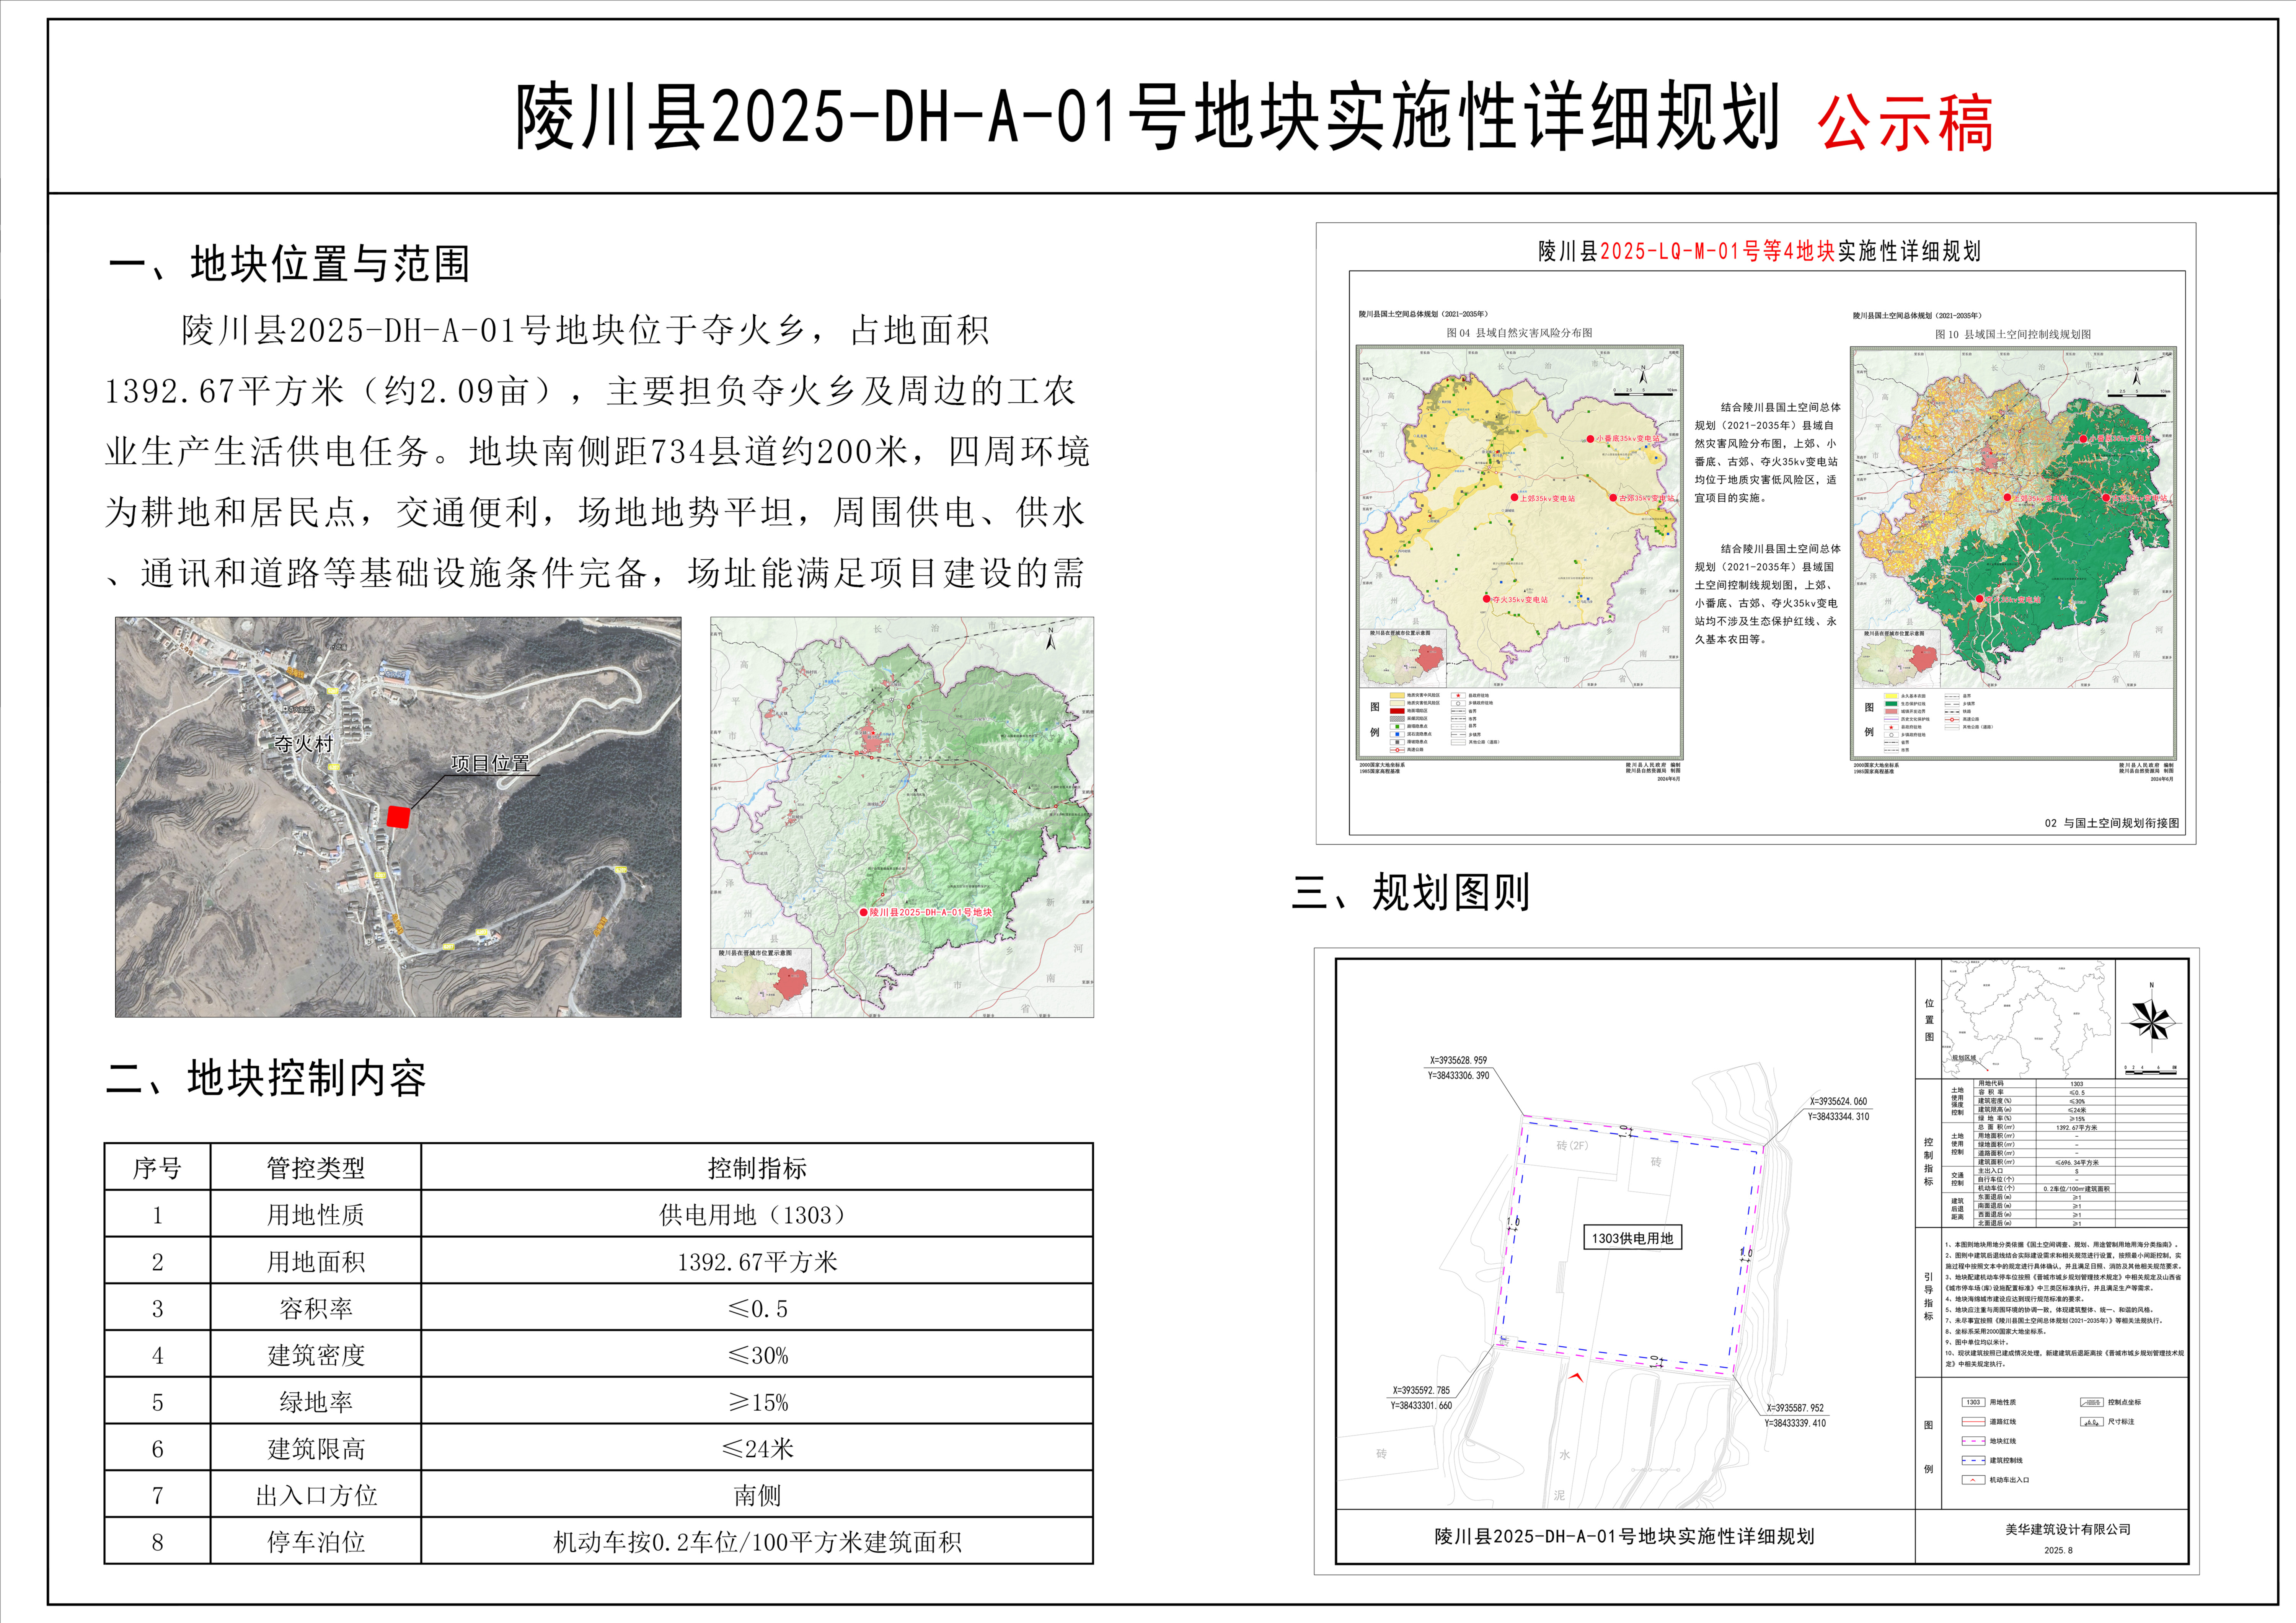2296x1623 pixels.
Task: Click the 序号 table header
Action: 157,1167
